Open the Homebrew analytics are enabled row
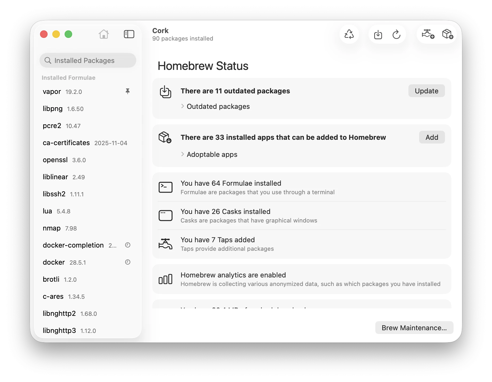Viewport: 492px width, 382px height. pos(302,279)
